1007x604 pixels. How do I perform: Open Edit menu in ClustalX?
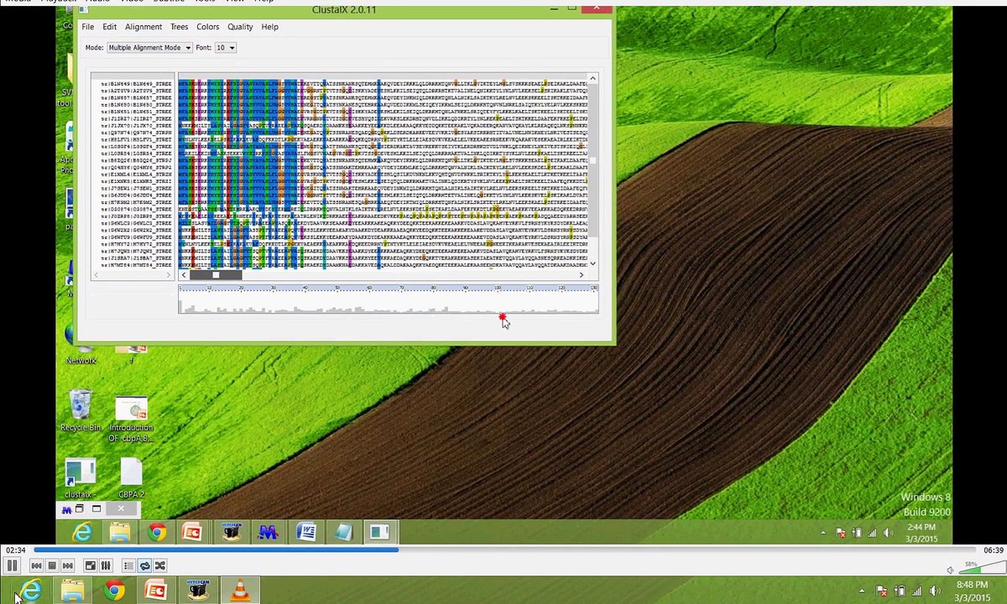pos(110,27)
